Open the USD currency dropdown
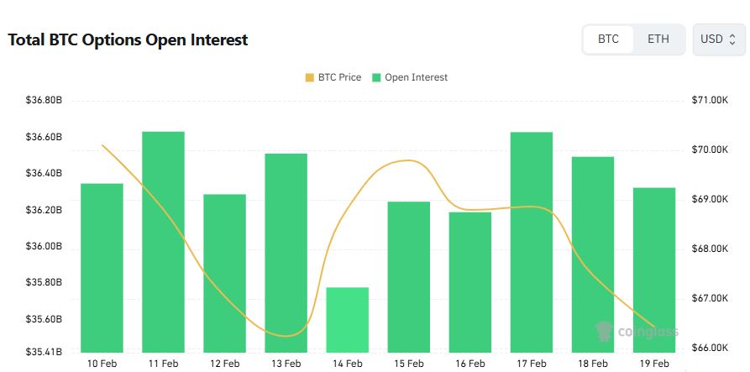This screenshot has height=372, width=750. click(x=718, y=39)
